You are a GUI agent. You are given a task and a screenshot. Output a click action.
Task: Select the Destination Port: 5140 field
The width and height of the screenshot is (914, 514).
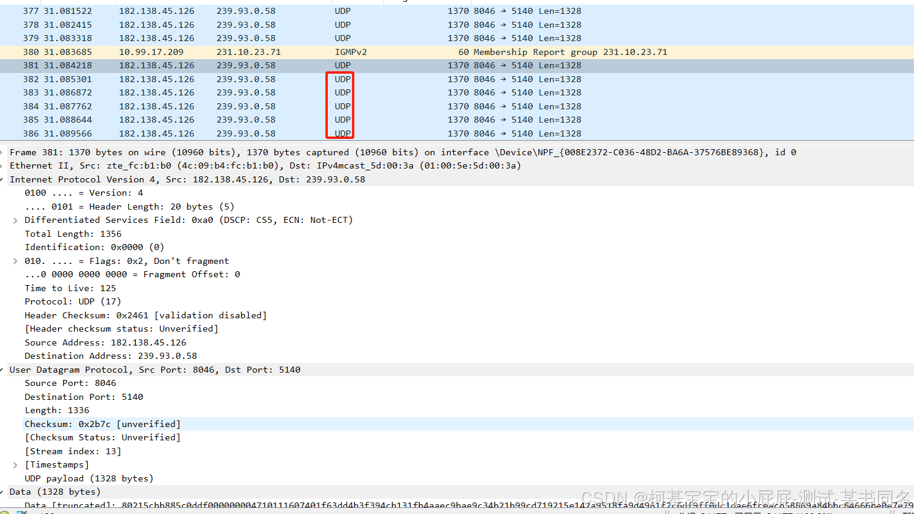click(84, 397)
